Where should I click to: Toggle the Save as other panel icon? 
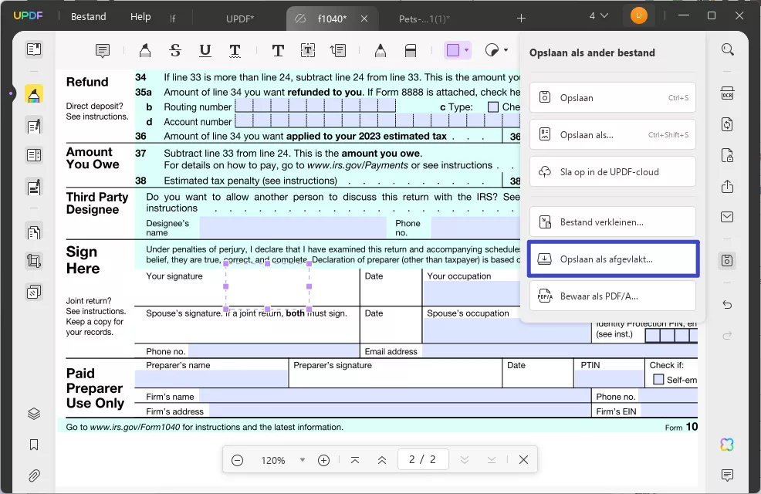pyautogui.click(x=727, y=261)
